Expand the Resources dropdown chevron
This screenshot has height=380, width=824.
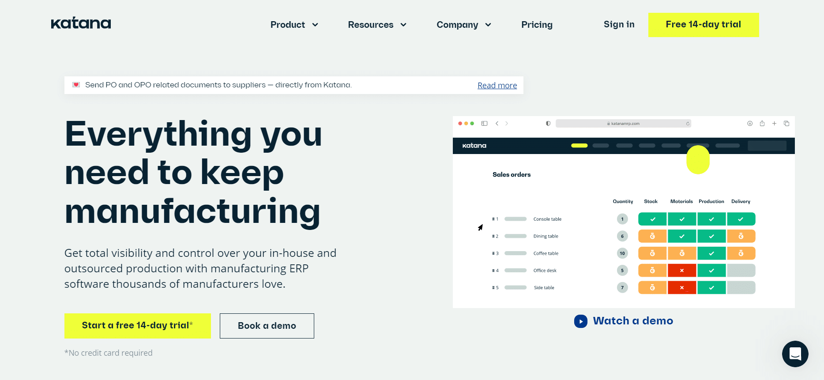pos(403,25)
